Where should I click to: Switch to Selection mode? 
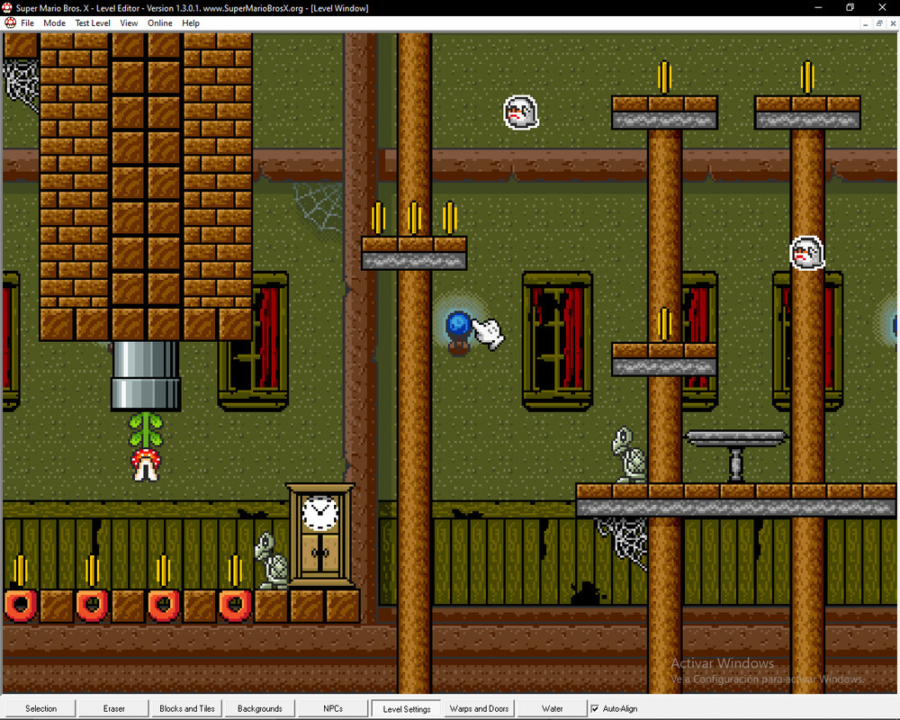click(40, 708)
